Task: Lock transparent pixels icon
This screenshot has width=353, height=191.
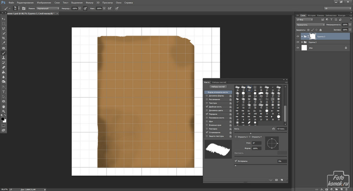Action: [308, 30]
